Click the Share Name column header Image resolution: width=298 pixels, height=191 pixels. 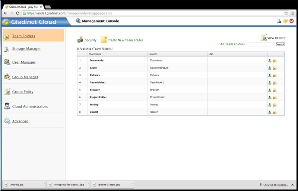(x=118, y=54)
